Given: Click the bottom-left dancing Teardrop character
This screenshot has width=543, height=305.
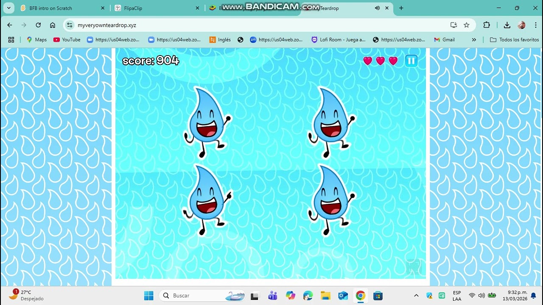Looking at the screenshot, I should [x=207, y=200].
